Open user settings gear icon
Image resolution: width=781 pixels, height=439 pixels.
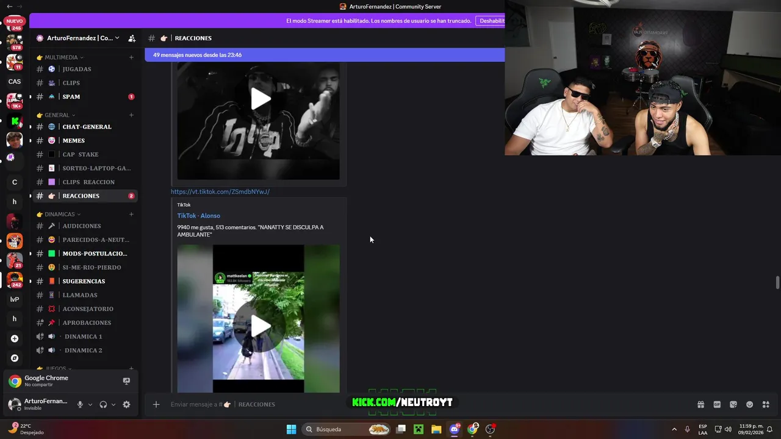126,404
